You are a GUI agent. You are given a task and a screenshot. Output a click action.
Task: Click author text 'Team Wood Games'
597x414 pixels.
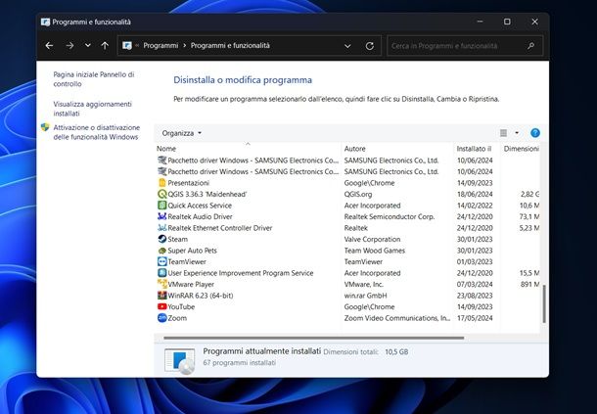pyautogui.click(x=374, y=251)
